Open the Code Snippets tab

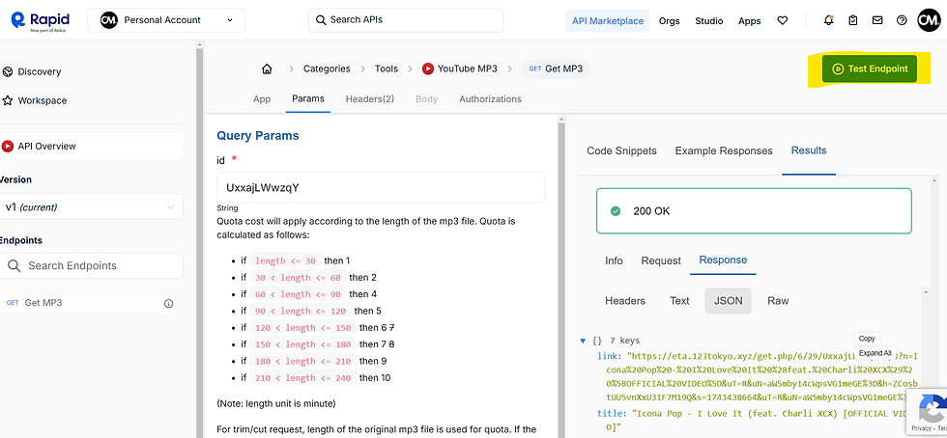pyautogui.click(x=621, y=151)
